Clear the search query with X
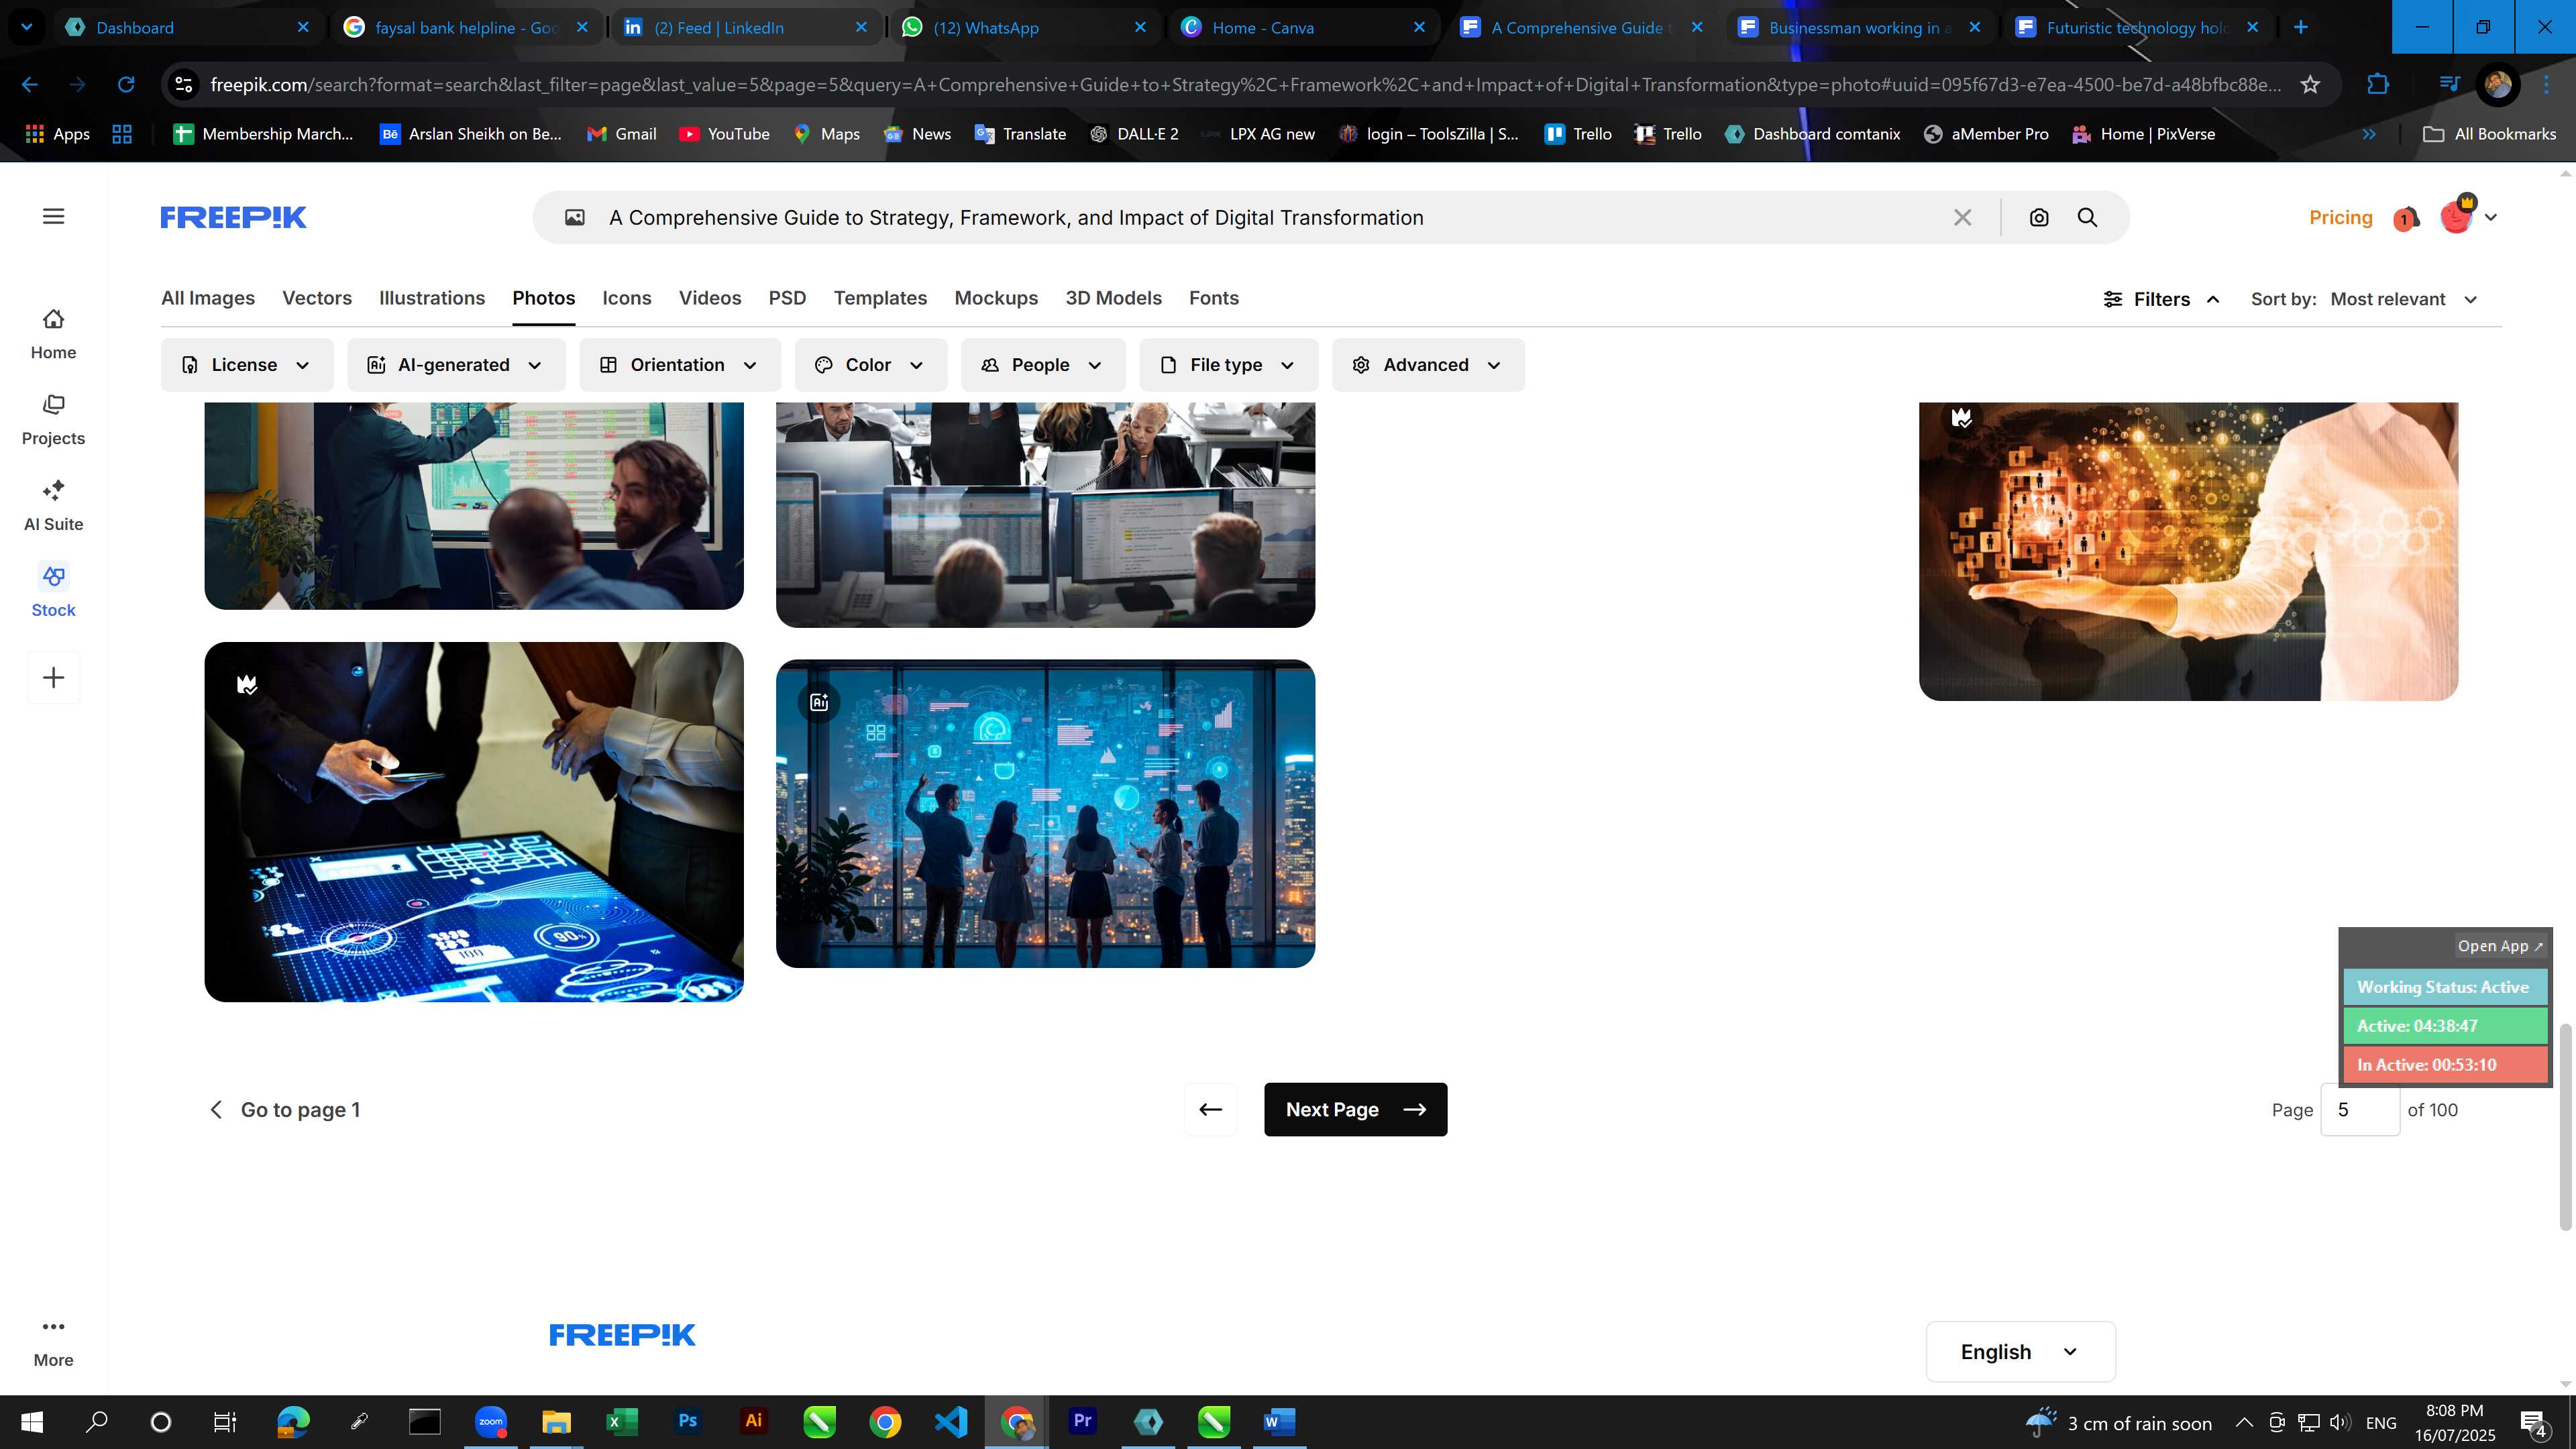2576x1449 pixels. click(x=1962, y=217)
